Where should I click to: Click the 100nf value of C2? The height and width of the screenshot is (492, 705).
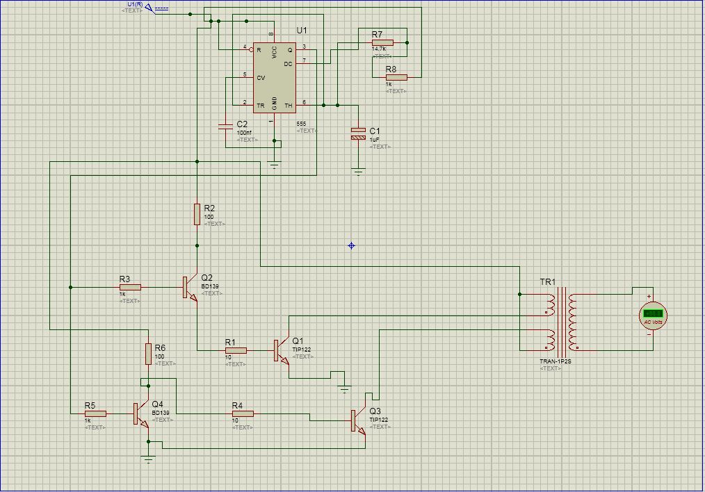point(244,133)
